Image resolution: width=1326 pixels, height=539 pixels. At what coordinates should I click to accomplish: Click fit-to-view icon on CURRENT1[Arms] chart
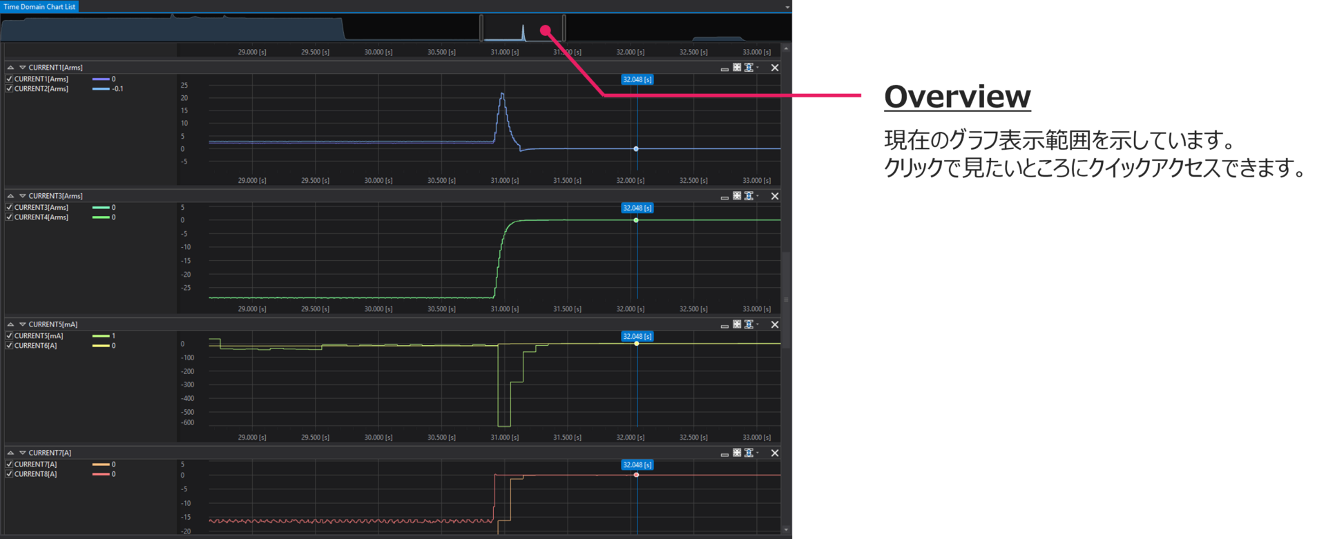pos(737,68)
